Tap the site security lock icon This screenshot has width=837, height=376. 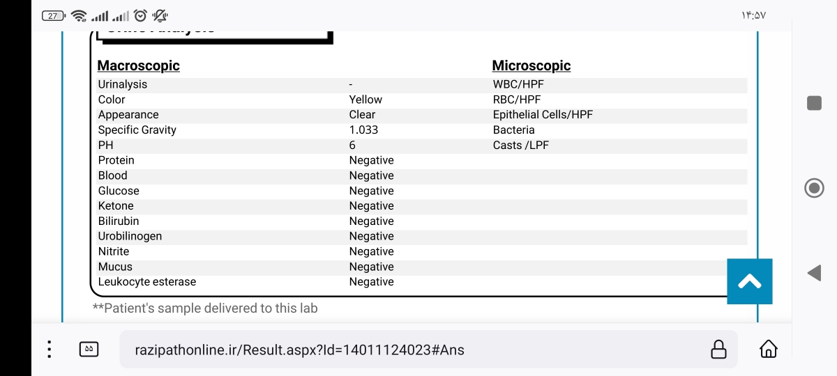718,349
